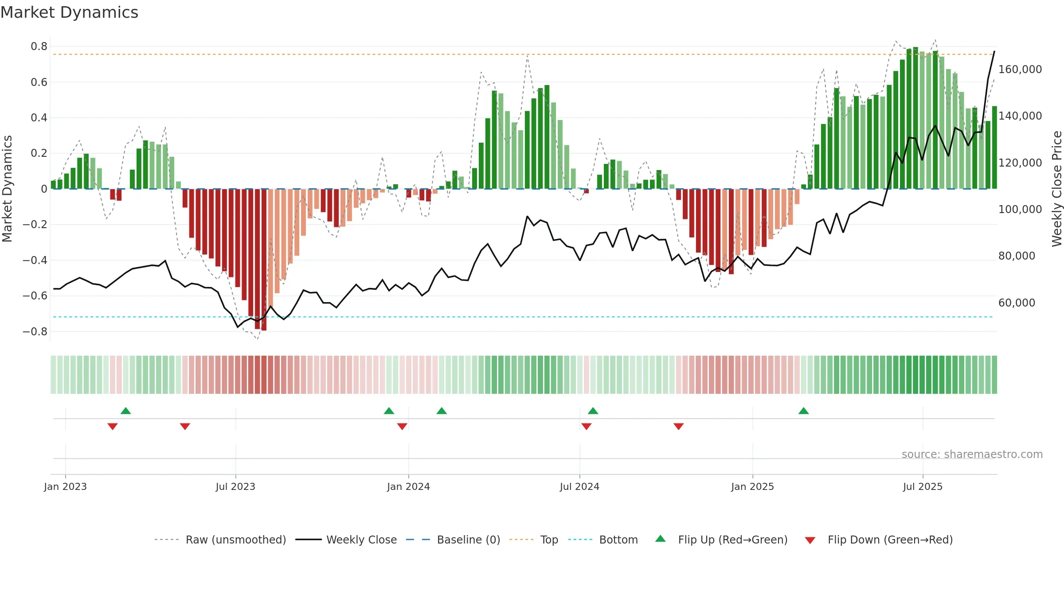Screen dimensions: 1064x598
Task: Click the Jul 2024 axis label
Action: [x=579, y=486]
